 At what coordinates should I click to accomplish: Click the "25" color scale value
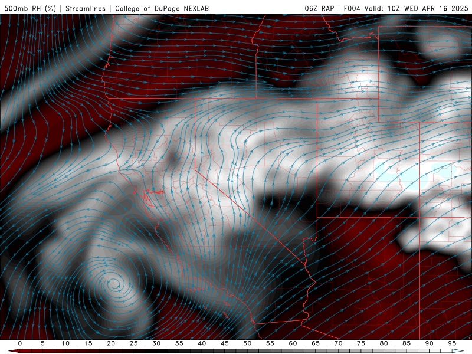(134, 343)
